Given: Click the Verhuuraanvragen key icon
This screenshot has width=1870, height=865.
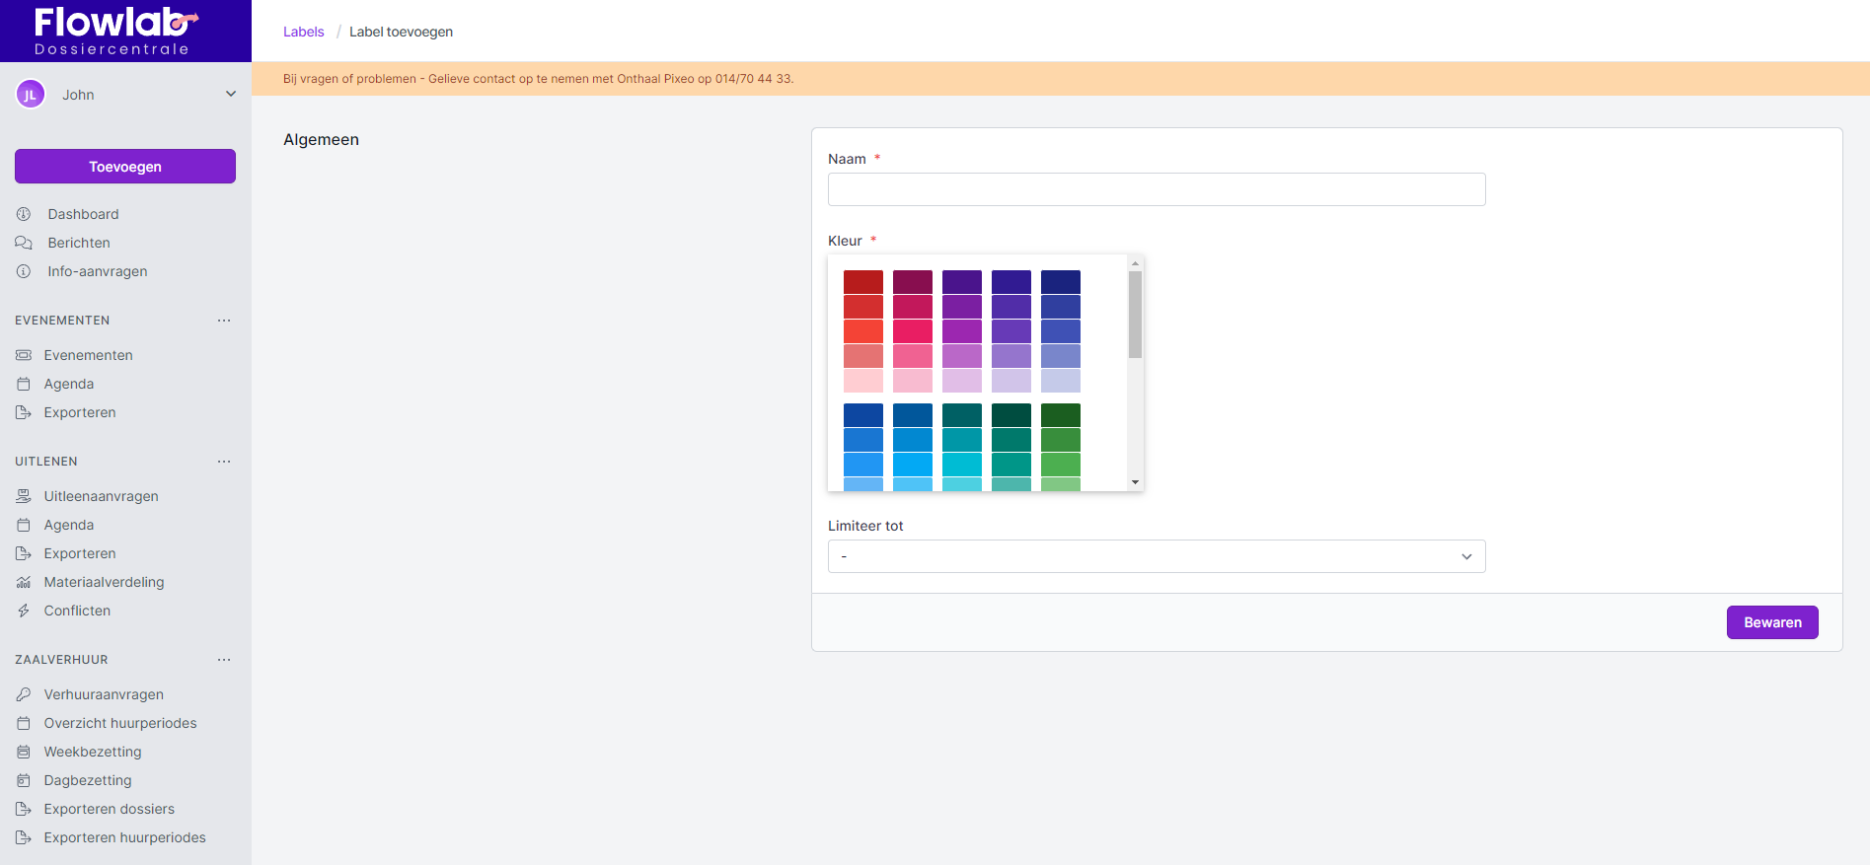Looking at the screenshot, I should 24,694.
